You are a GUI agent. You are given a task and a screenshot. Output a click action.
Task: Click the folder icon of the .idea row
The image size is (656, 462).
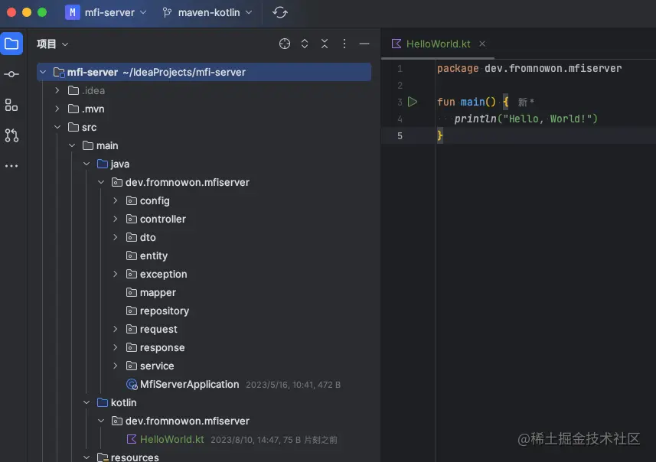tap(73, 90)
